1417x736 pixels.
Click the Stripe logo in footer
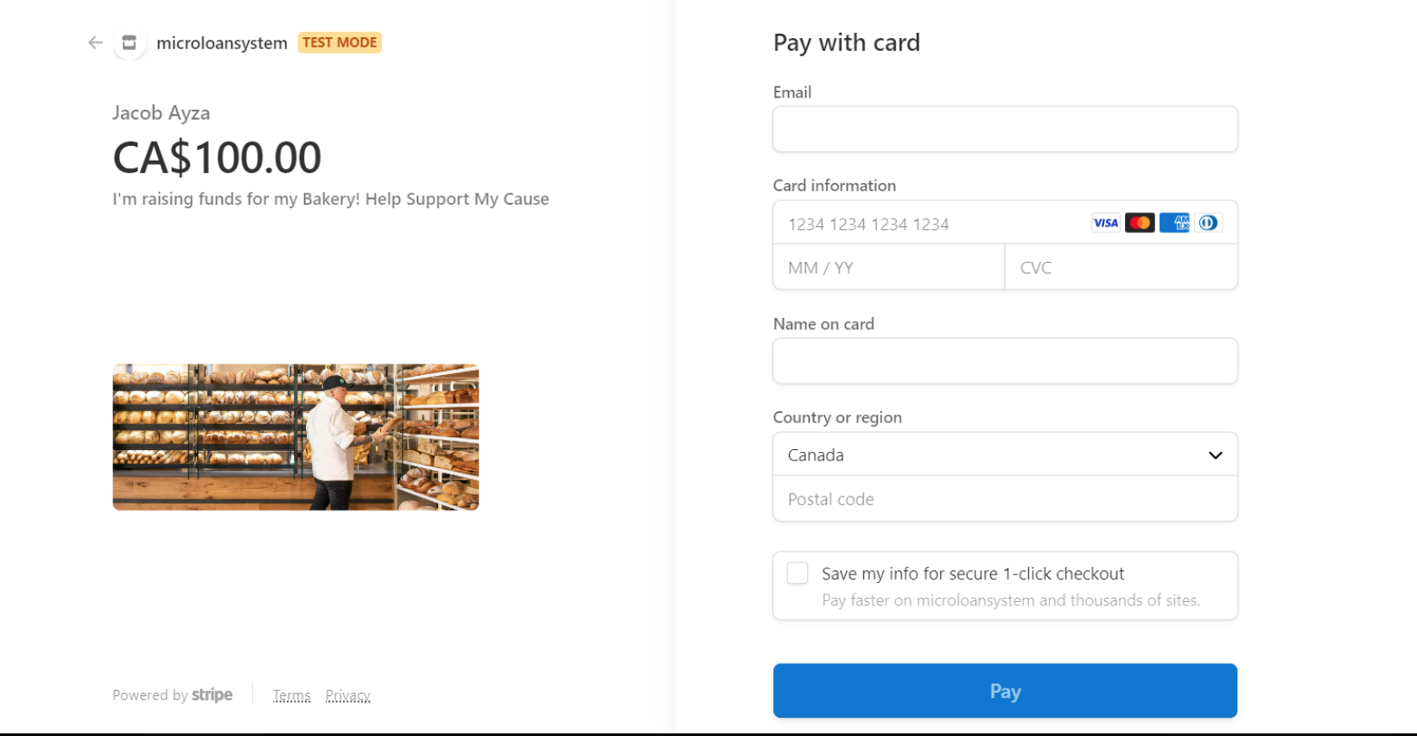(x=212, y=695)
